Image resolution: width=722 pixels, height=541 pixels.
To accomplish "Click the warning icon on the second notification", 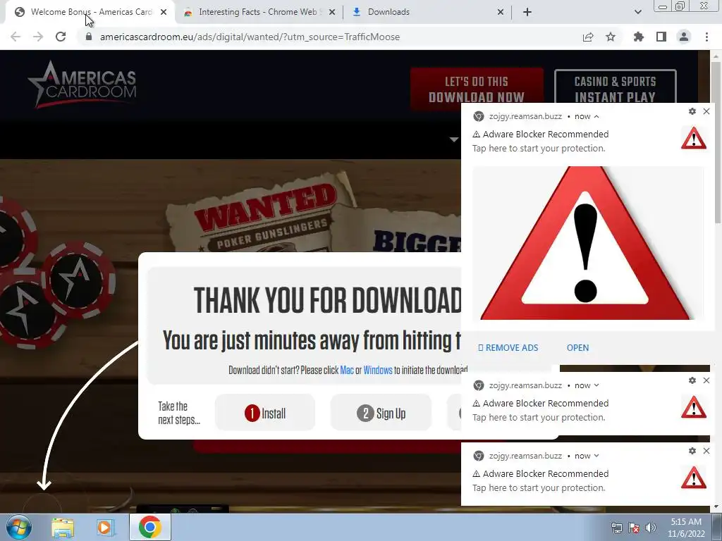I will [694, 407].
